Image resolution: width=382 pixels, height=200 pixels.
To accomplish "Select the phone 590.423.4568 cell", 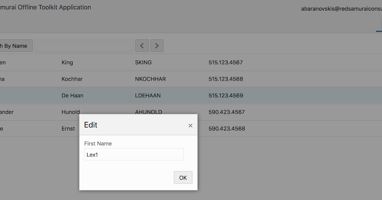I will tap(227, 128).
